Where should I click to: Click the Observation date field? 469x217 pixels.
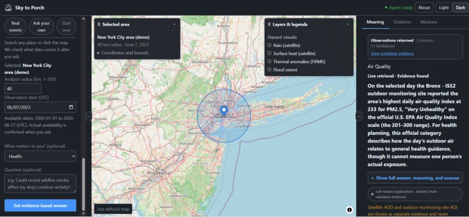click(x=40, y=107)
